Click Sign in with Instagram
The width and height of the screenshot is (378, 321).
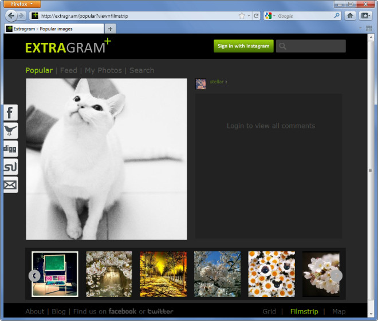(x=243, y=46)
